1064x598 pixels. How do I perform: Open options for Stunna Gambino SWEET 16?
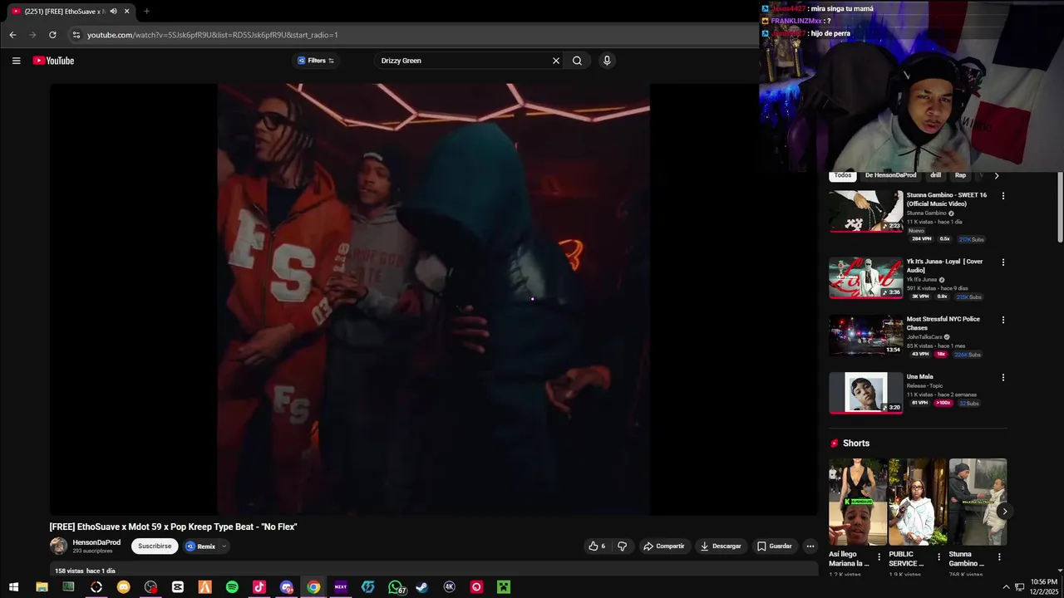1002,196
